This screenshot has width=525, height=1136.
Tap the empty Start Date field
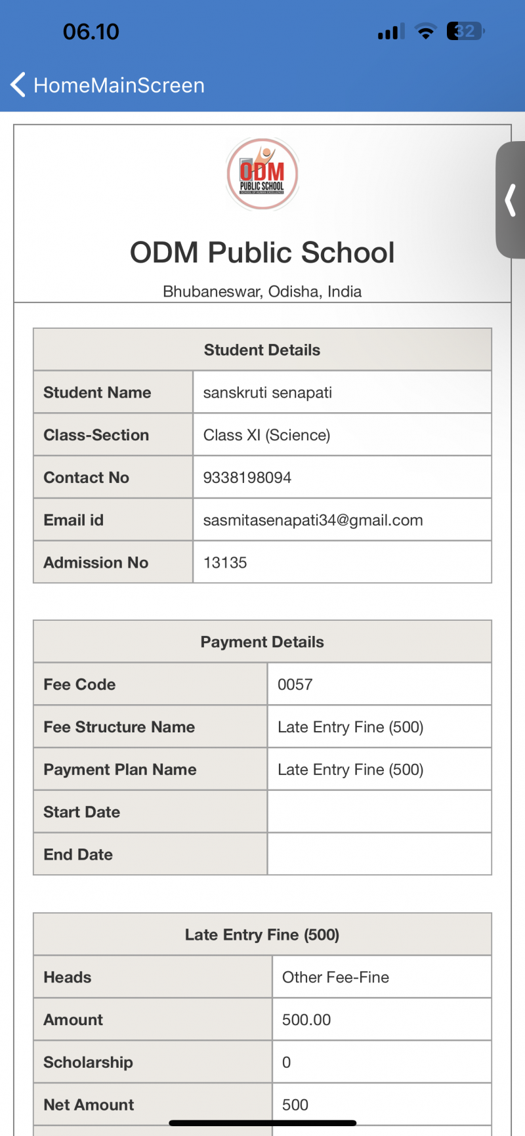(x=379, y=812)
